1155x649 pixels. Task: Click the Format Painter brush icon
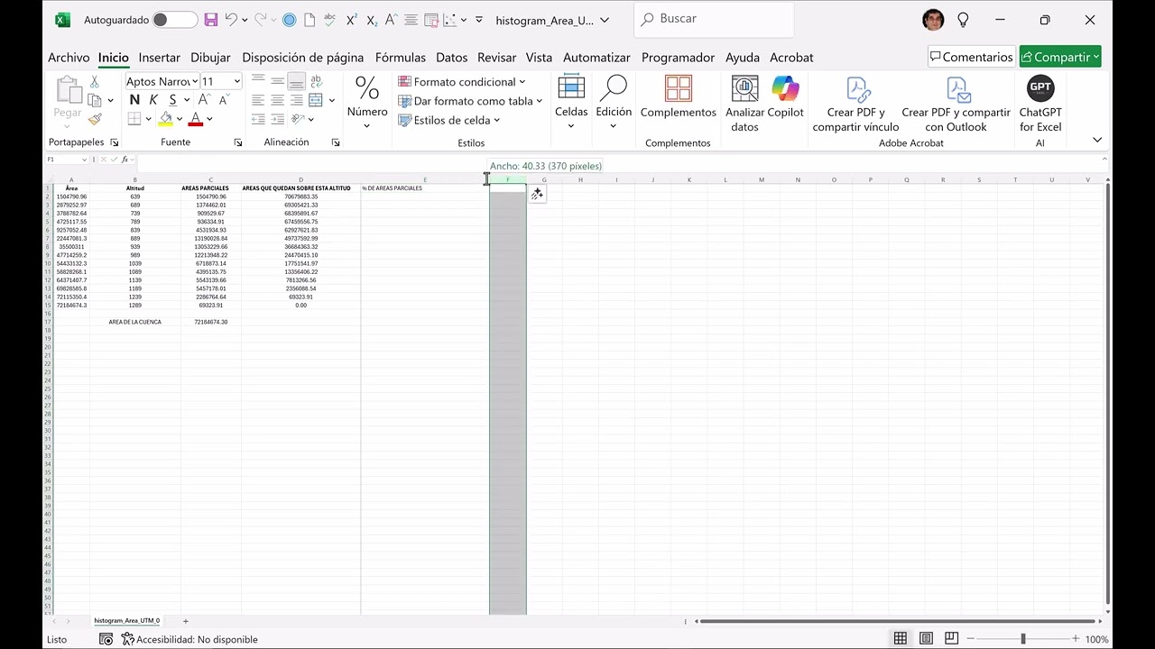pos(95,119)
